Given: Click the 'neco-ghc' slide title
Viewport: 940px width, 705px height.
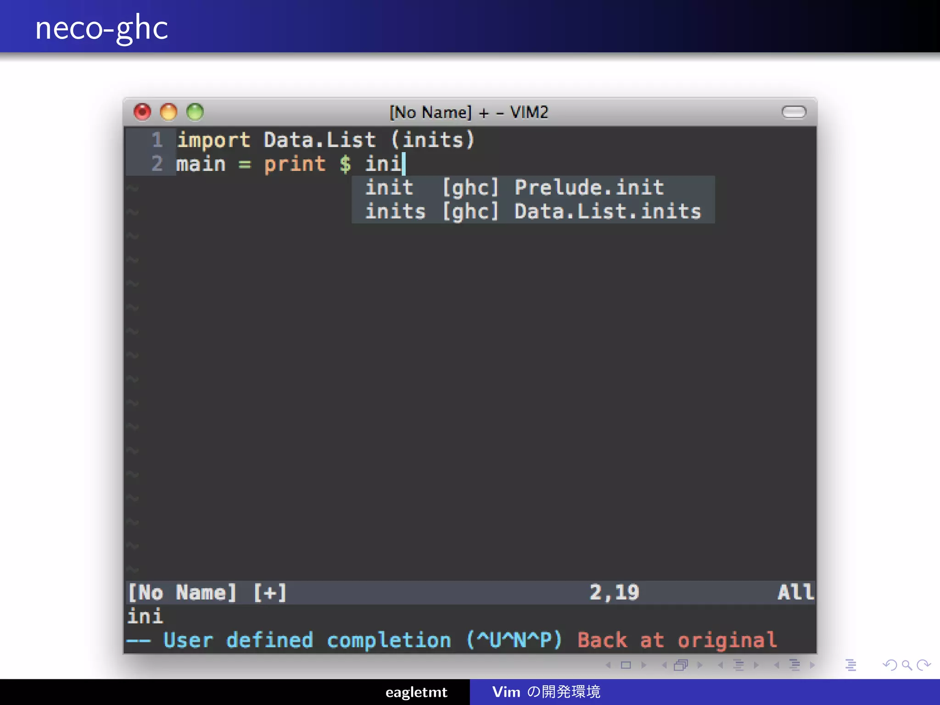Looking at the screenshot, I should click(101, 28).
